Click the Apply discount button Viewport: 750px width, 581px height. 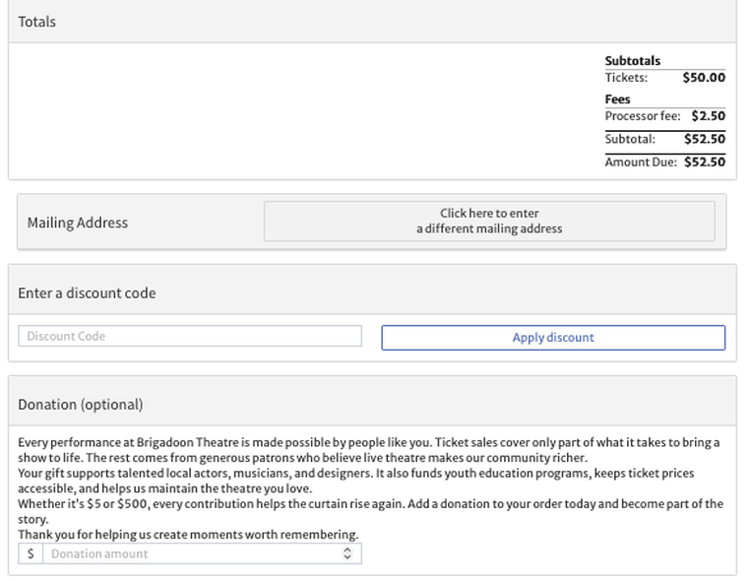click(553, 338)
